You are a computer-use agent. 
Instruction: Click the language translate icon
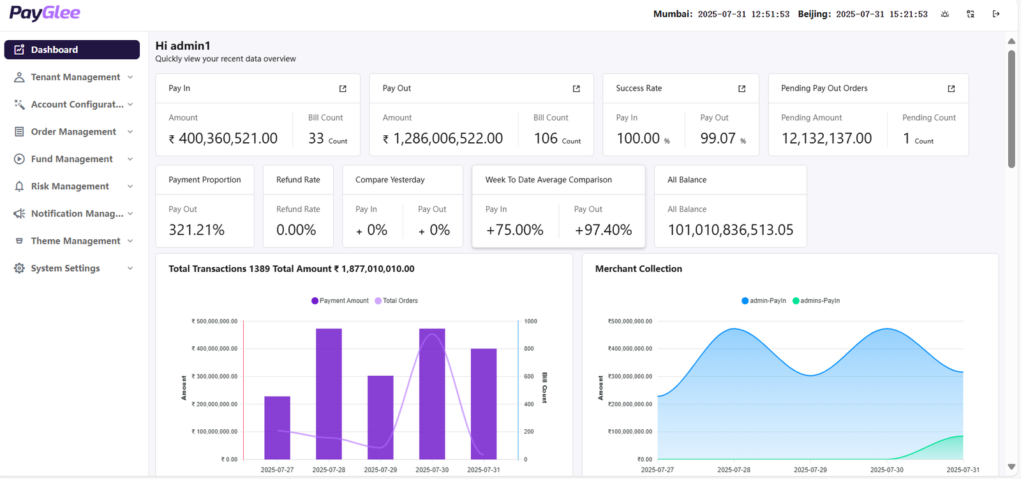pyautogui.click(x=971, y=14)
